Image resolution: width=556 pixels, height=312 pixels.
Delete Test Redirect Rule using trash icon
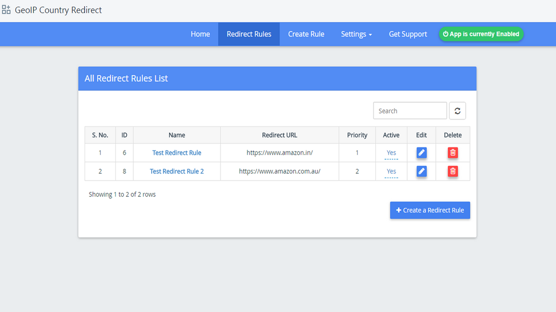pyautogui.click(x=453, y=153)
